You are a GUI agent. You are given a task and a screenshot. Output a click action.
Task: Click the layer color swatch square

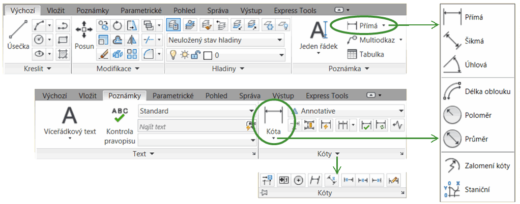tap(207, 55)
